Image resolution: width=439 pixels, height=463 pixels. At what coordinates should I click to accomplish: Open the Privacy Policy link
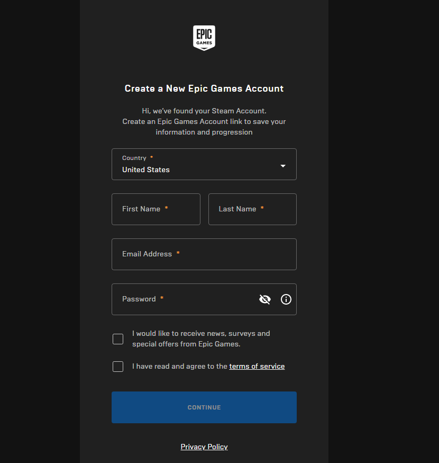(204, 447)
